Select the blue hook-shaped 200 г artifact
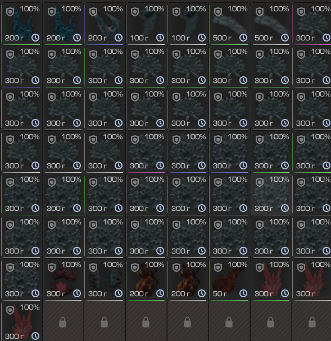The image size is (331, 341). point(105,24)
